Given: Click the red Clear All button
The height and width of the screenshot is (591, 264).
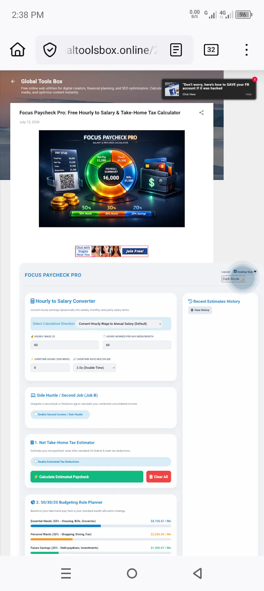Looking at the screenshot, I should point(159,476).
